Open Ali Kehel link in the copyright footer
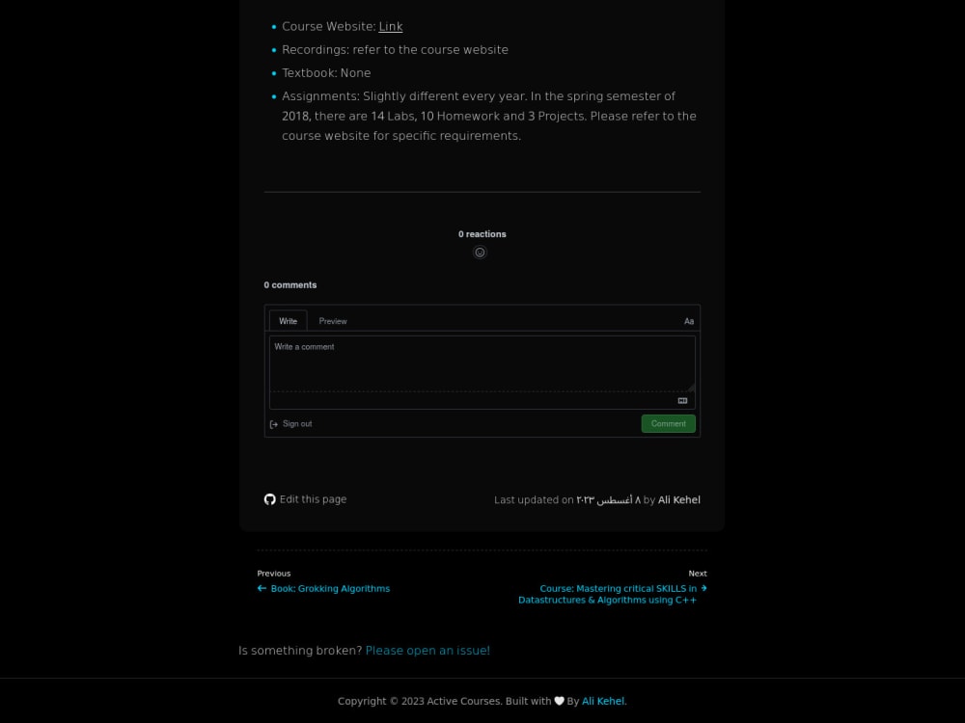The width and height of the screenshot is (965, 723). tap(602, 701)
